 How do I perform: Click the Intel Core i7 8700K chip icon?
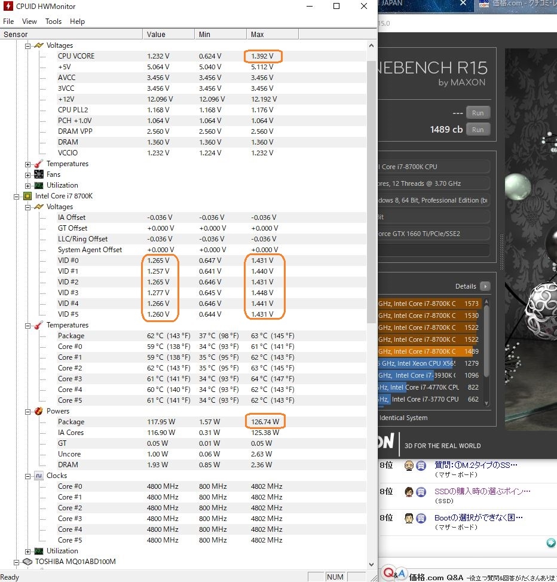coord(27,196)
